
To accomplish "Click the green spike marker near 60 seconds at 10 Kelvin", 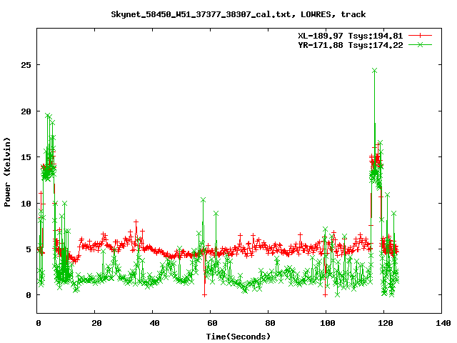I will [x=203, y=200].
